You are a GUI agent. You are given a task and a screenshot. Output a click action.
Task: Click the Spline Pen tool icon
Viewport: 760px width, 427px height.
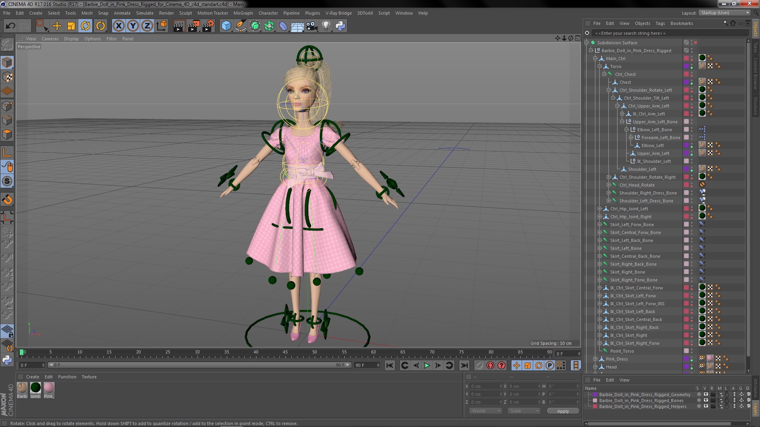point(241,26)
